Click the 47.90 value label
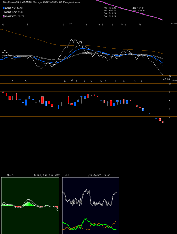The height and width of the screenshot is (234, 177). coord(166,79)
